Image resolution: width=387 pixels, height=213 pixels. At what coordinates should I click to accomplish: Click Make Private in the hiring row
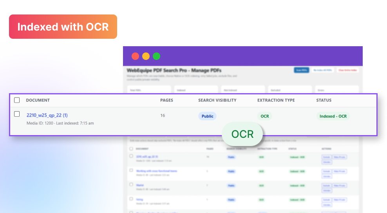tap(339, 200)
